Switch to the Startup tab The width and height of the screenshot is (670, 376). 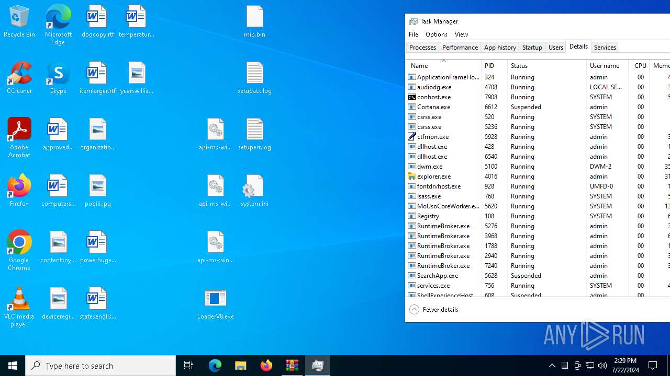pos(532,47)
